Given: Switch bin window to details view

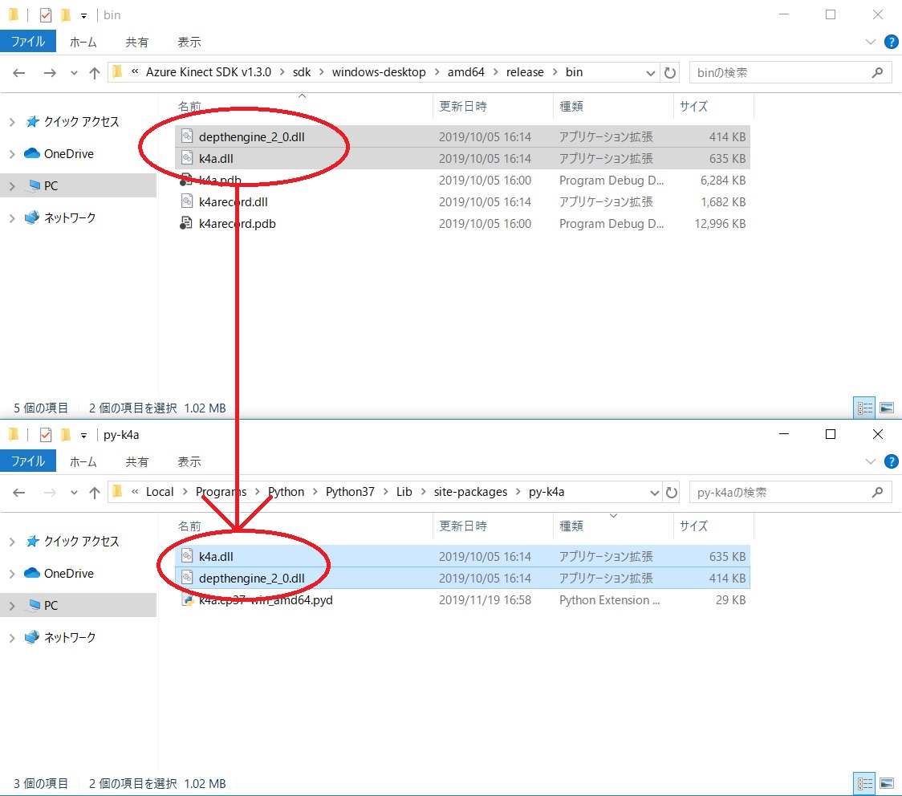Looking at the screenshot, I should (864, 408).
